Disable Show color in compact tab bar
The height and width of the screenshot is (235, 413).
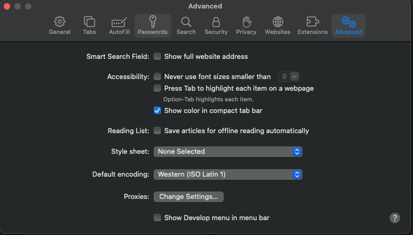157,110
